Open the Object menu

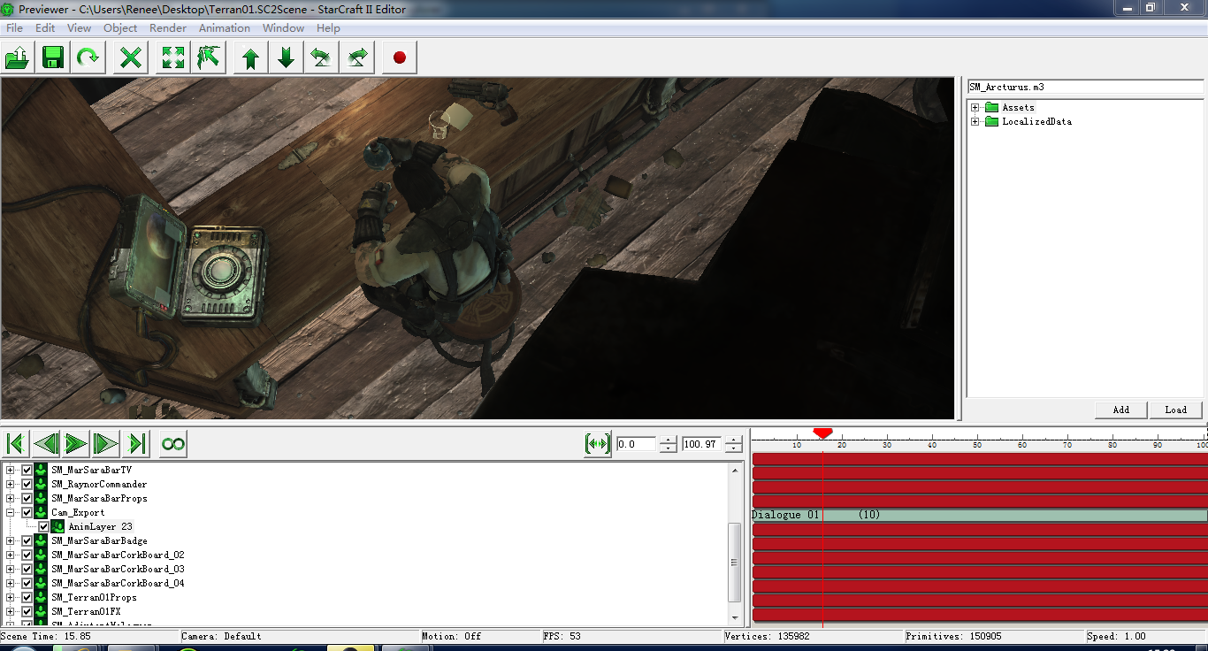(120, 28)
